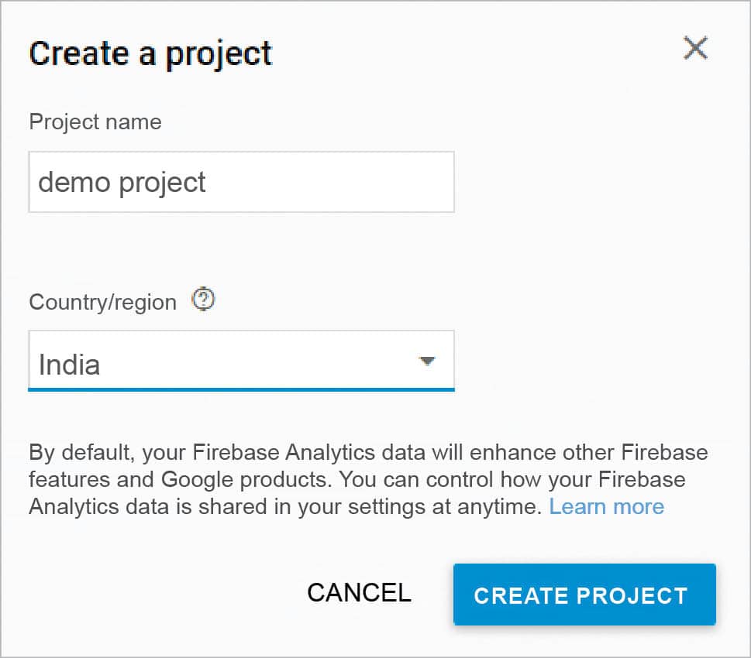751x658 pixels.
Task: Show help tooltip for Country/region
Action: click(x=203, y=300)
